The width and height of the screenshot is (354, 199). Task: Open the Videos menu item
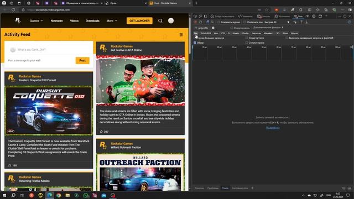(74, 21)
